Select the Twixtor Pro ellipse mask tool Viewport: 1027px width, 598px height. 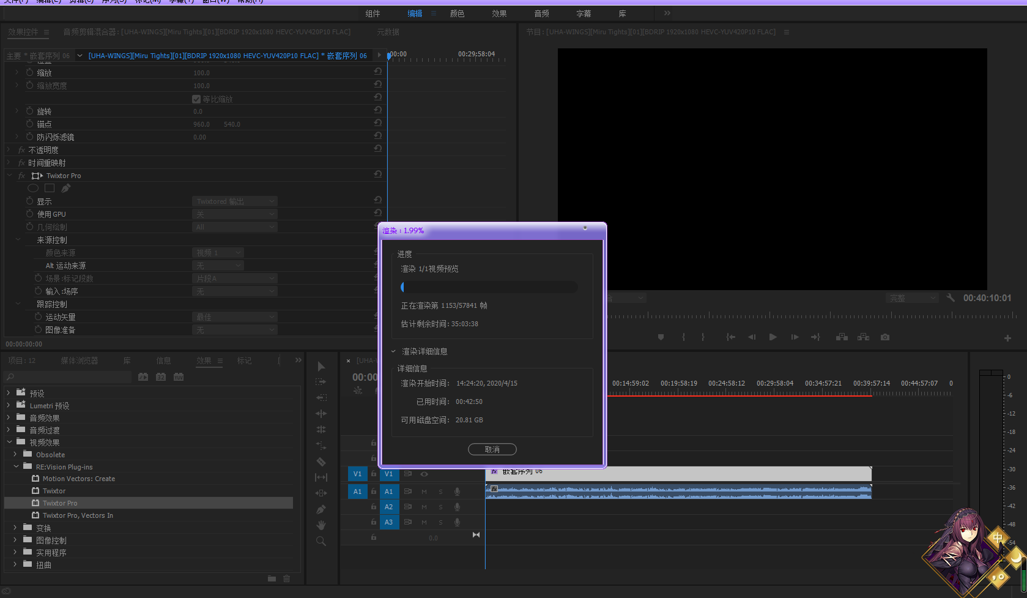(x=33, y=188)
